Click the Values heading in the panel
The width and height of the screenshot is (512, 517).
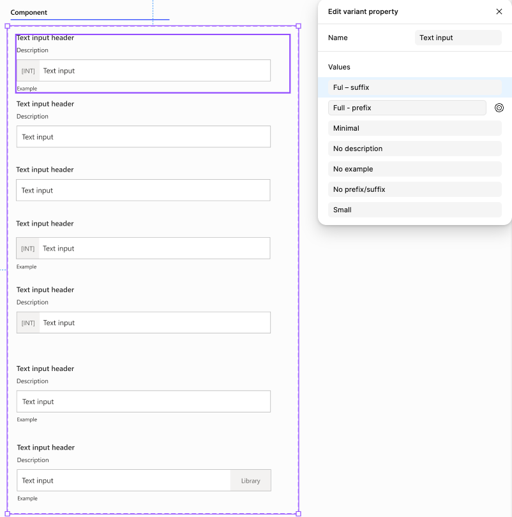pos(339,67)
